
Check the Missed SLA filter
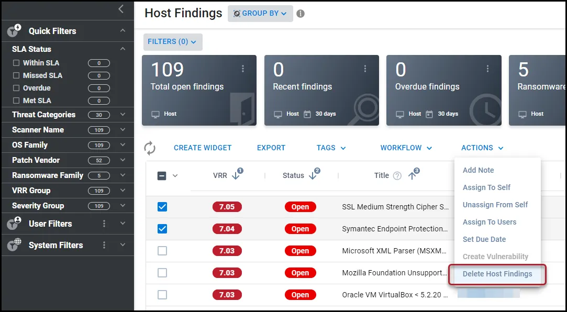[x=16, y=75]
